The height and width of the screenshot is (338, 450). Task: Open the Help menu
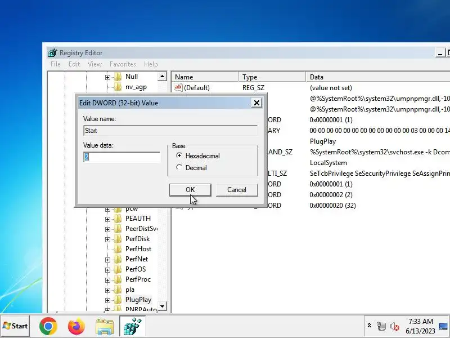(151, 64)
